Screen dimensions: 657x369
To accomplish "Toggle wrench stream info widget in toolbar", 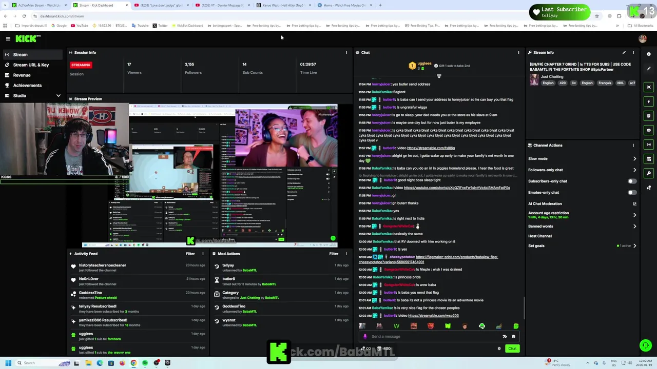I will [649, 173].
